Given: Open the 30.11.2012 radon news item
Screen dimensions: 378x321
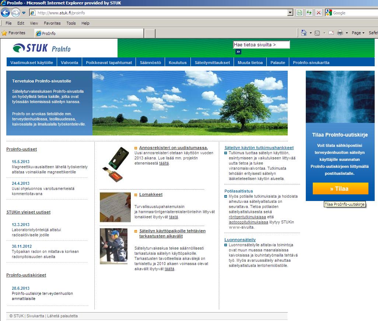Looking at the screenshot, I should click(x=45, y=251).
